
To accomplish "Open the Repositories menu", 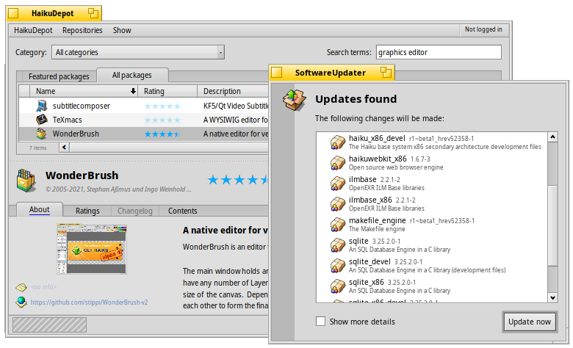I will [x=82, y=30].
